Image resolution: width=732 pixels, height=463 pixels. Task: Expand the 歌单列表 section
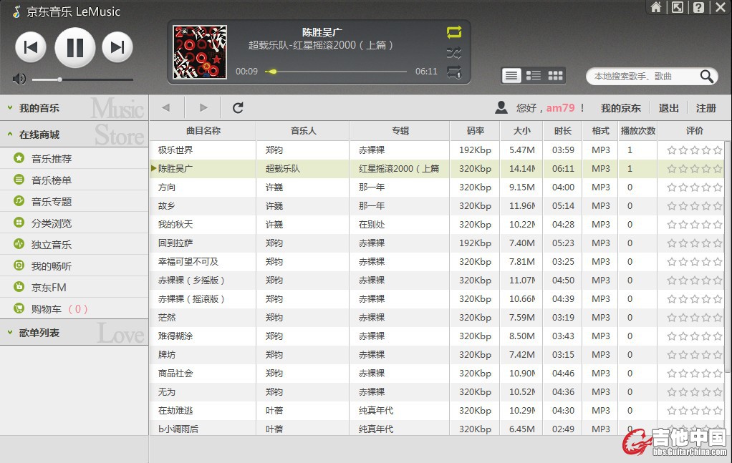[x=74, y=333]
